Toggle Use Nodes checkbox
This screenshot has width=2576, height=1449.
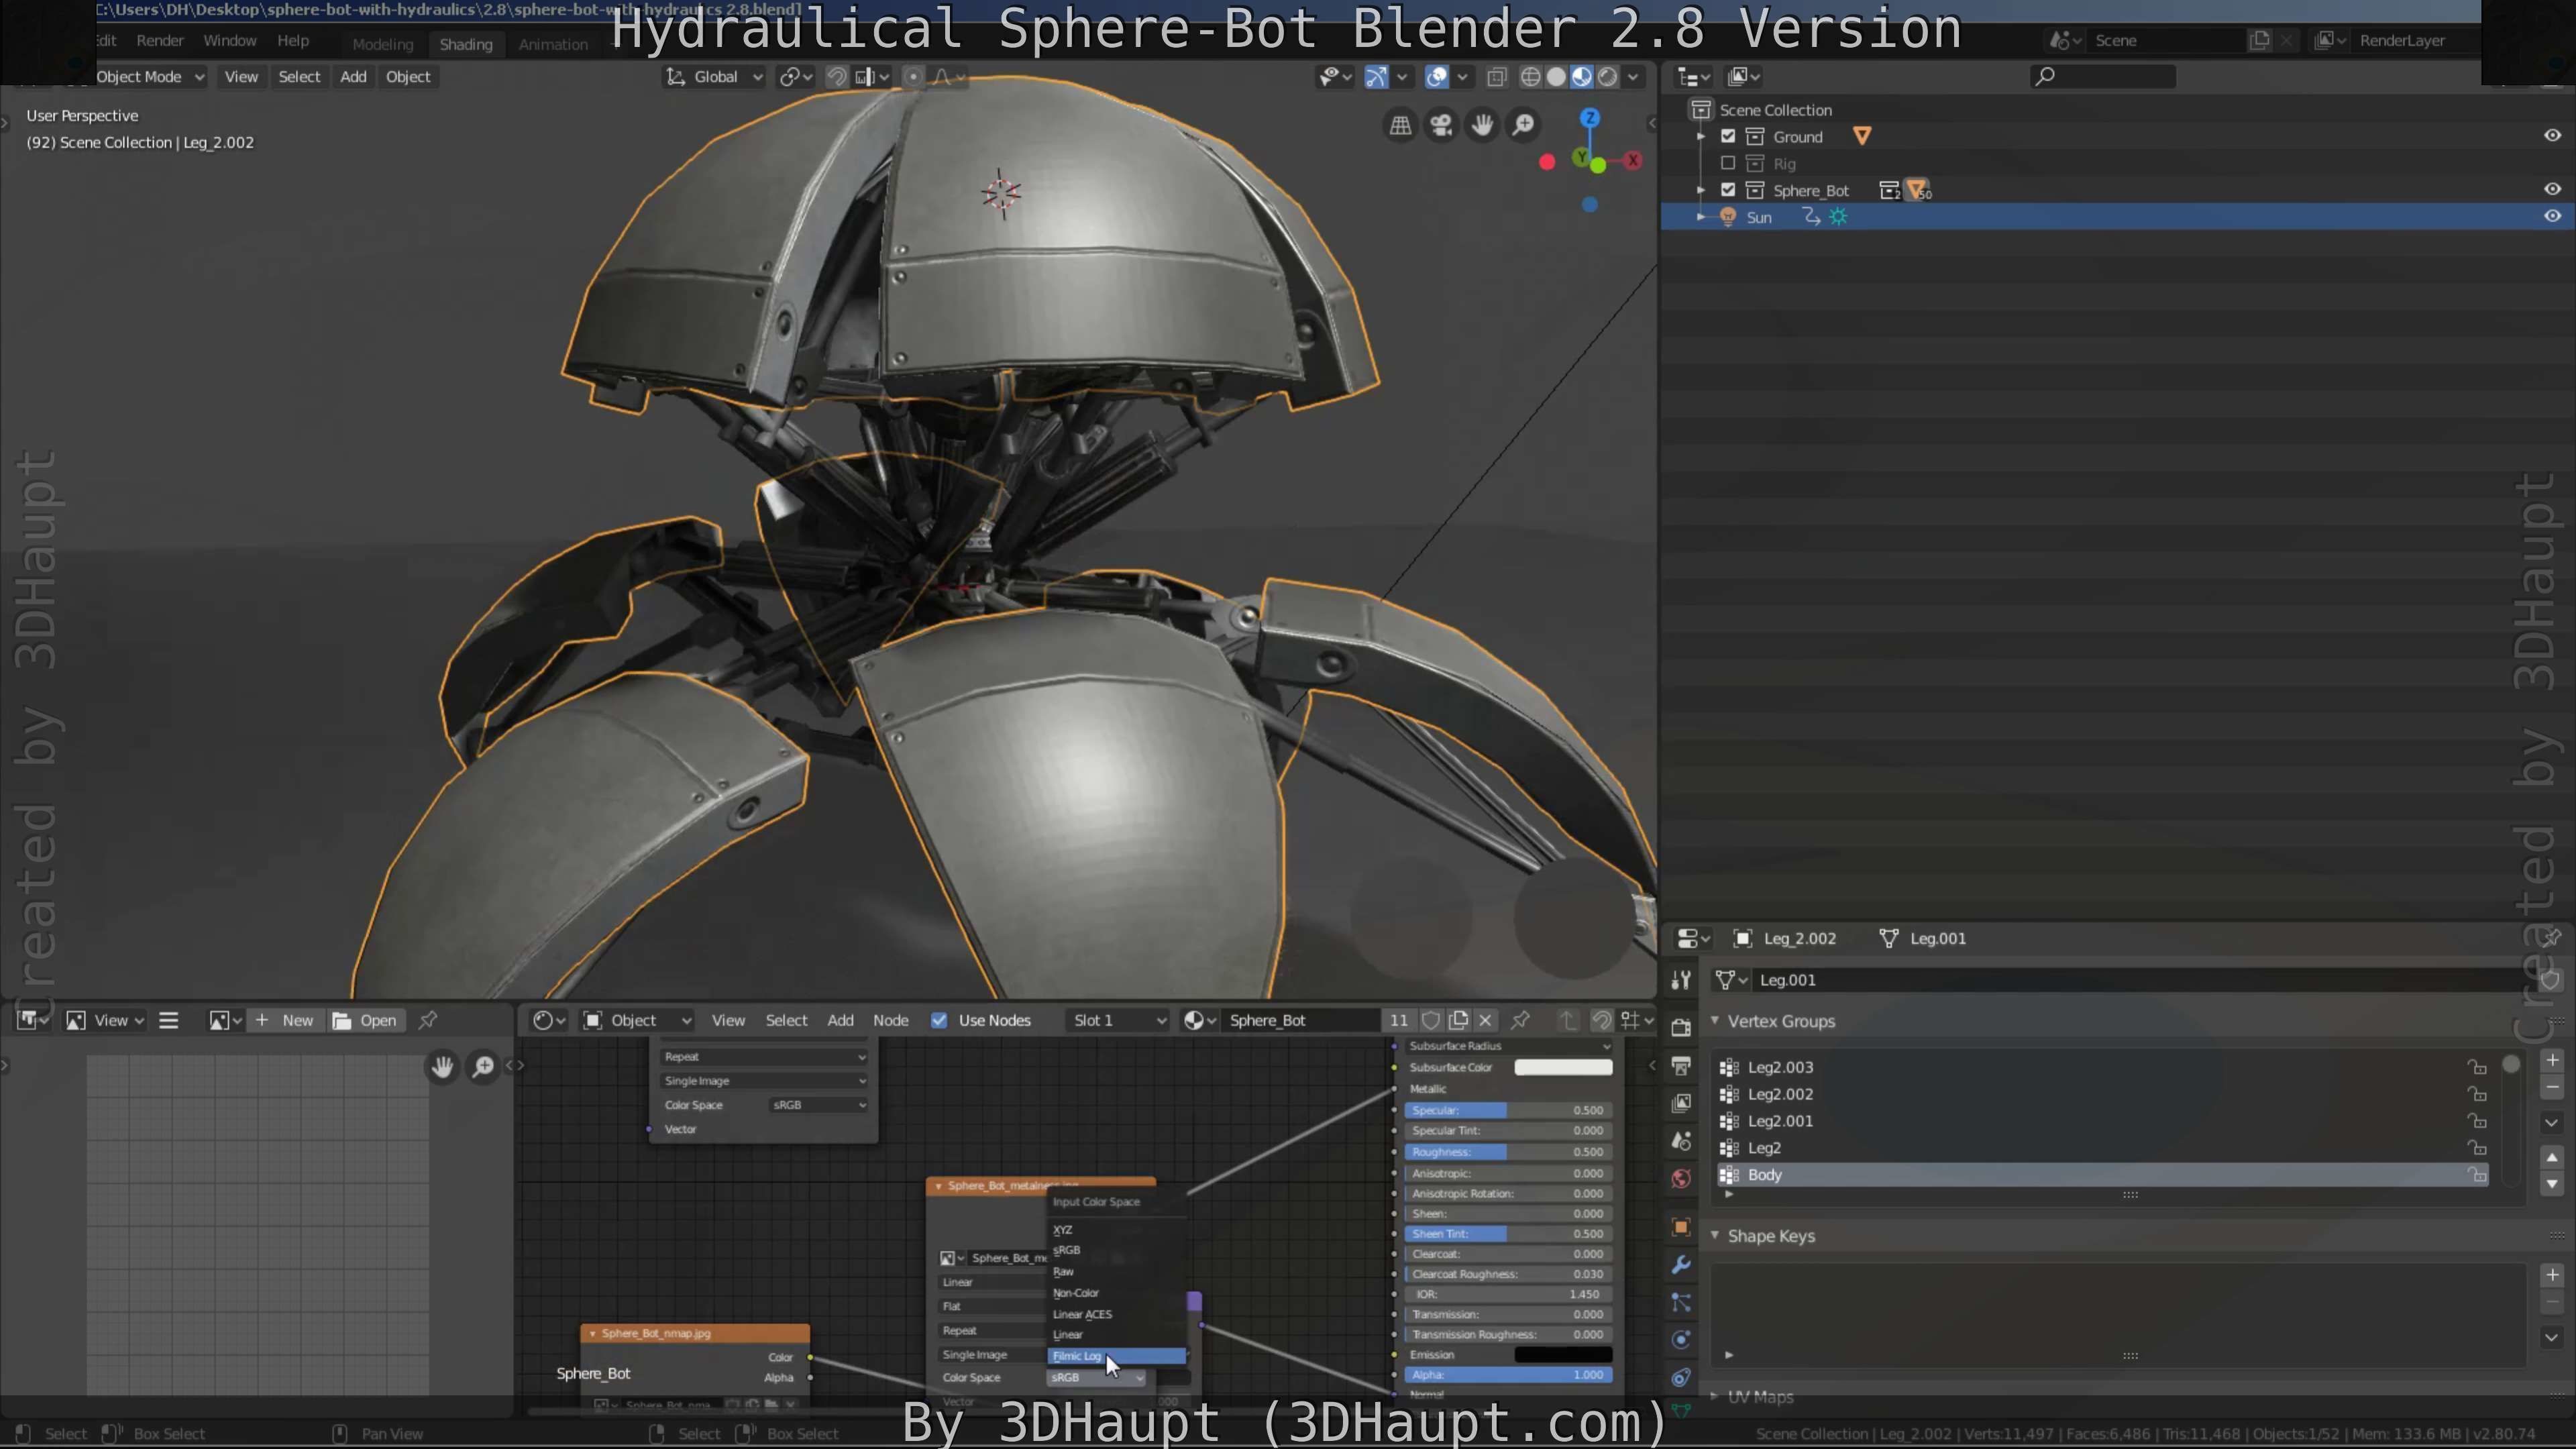click(939, 1020)
